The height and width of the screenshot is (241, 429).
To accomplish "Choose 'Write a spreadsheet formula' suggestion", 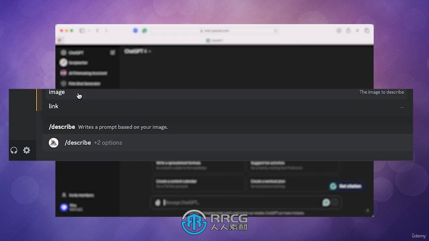I will click(x=198, y=165).
